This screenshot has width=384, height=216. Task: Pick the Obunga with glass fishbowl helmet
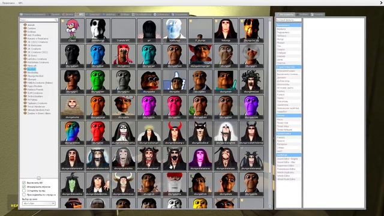(x=251, y=56)
